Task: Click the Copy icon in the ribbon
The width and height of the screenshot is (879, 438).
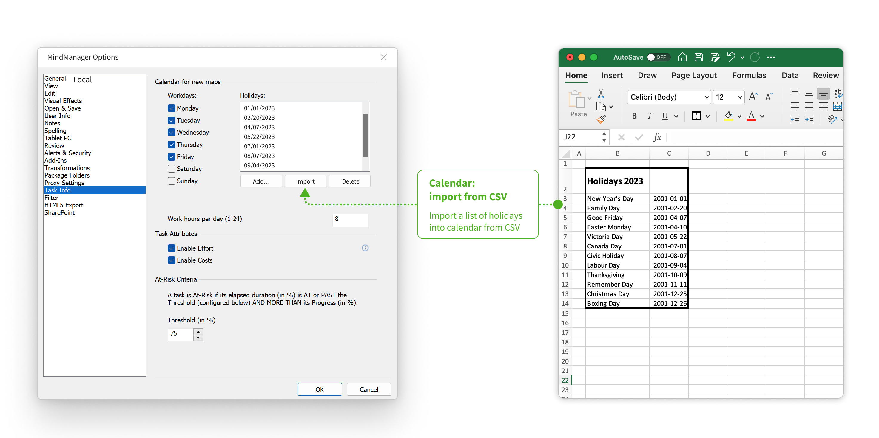Action: (x=600, y=107)
